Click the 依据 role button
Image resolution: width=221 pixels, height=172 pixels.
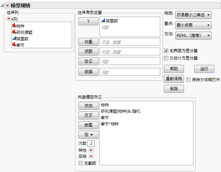pyautogui.click(x=88, y=72)
